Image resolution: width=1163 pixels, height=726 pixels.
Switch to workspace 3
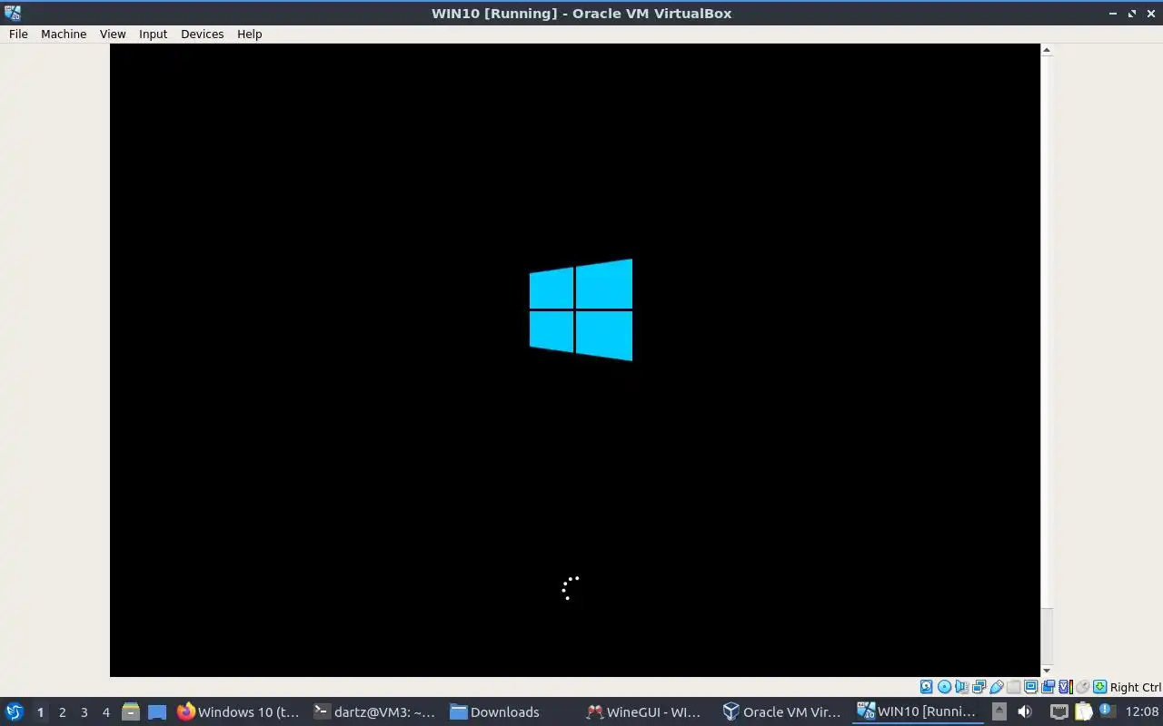pyautogui.click(x=84, y=711)
